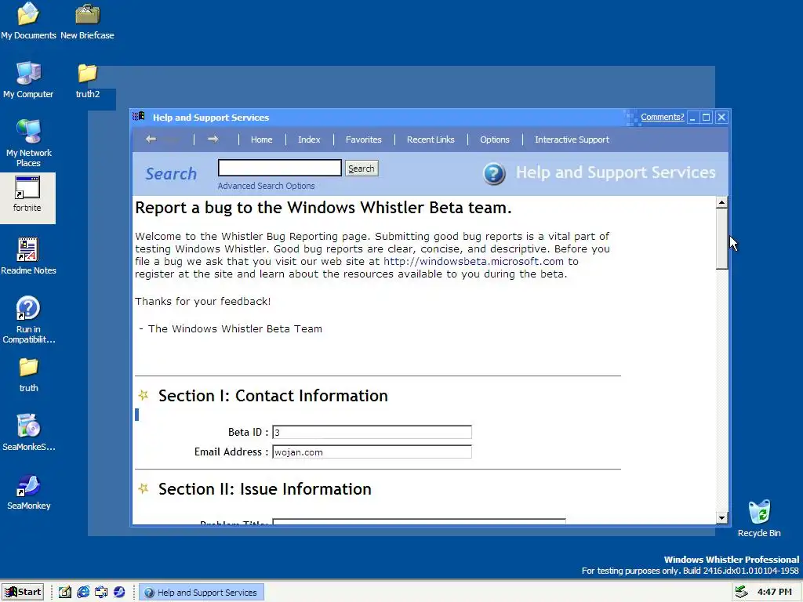Click the first quick launch notepad icon
This screenshot has width=803, height=602.
pos(64,592)
